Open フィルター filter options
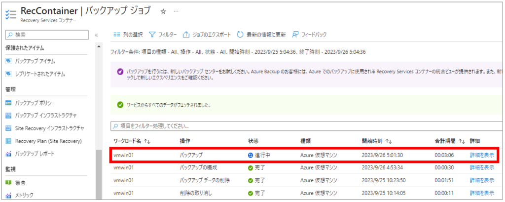This screenshot has height=202, width=505. click(163, 35)
